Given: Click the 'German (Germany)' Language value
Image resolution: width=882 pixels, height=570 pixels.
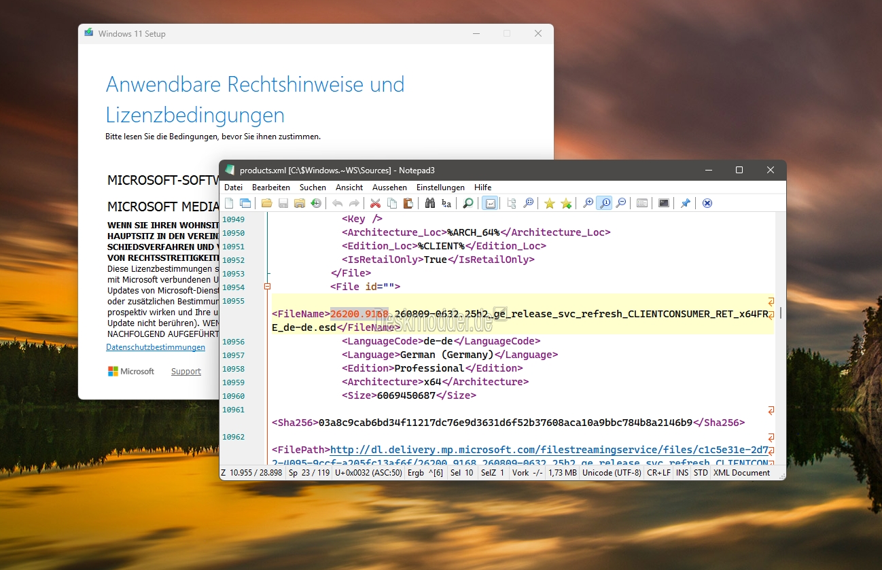Looking at the screenshot, I should 446,355.
